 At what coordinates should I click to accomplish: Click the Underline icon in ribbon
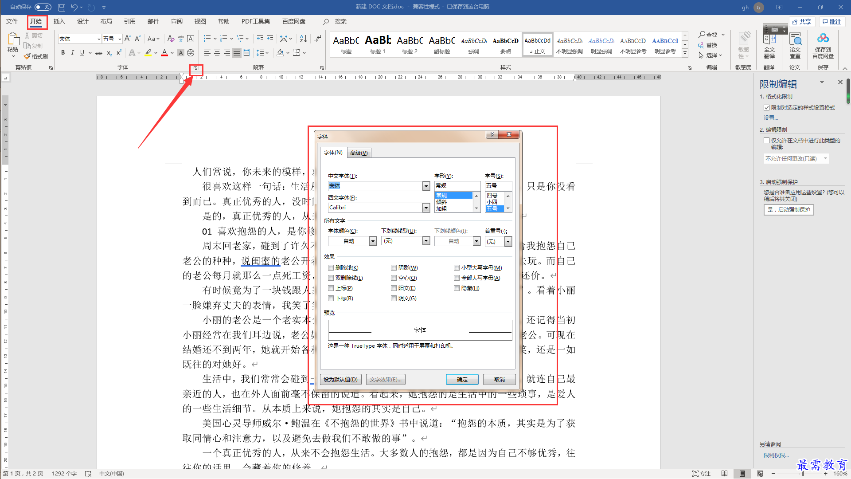(82, 53)
